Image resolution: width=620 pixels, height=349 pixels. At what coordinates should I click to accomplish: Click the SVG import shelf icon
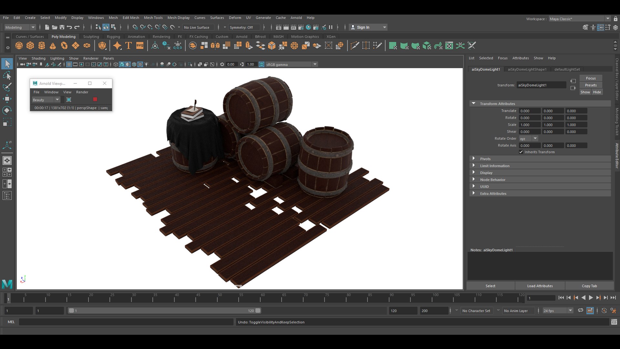pos(140,46)
